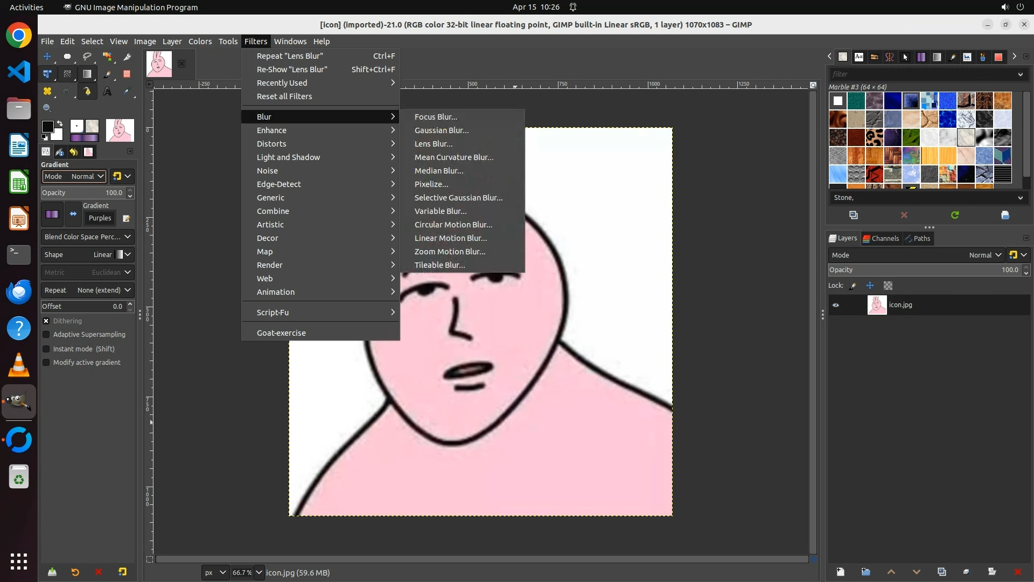Click the pattern filter search field
Viewport: 1034px width, 582px height.
pos(921,74)
